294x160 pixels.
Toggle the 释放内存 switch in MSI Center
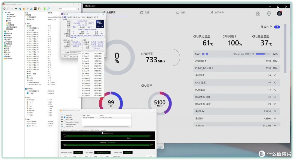point(277,27)
